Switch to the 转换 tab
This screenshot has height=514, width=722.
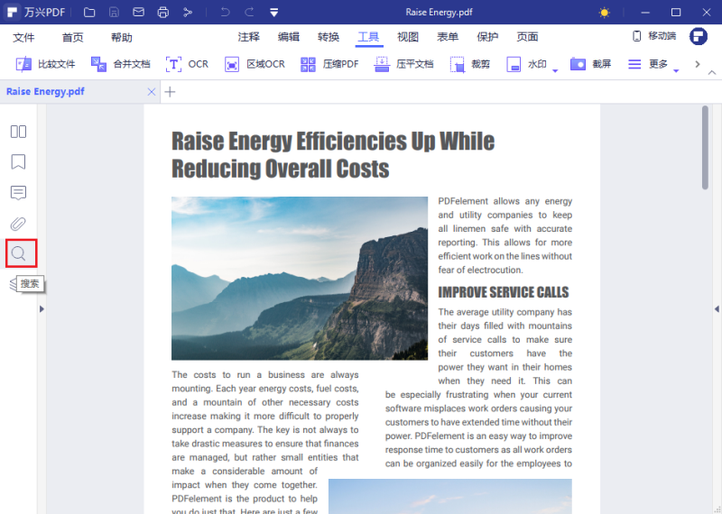click(x=329, y=37)
